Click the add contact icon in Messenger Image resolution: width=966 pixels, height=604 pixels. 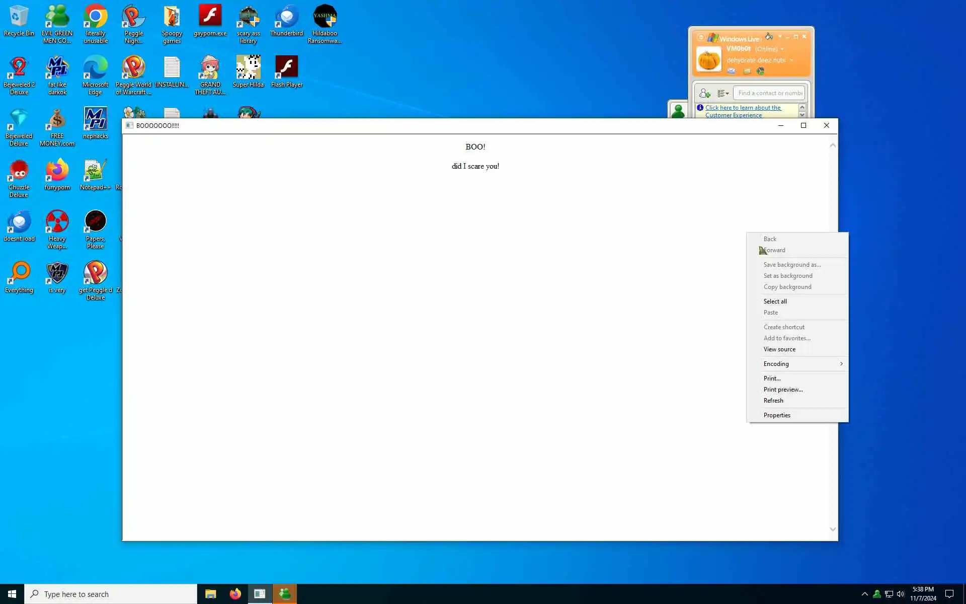[x=704, y=94]
